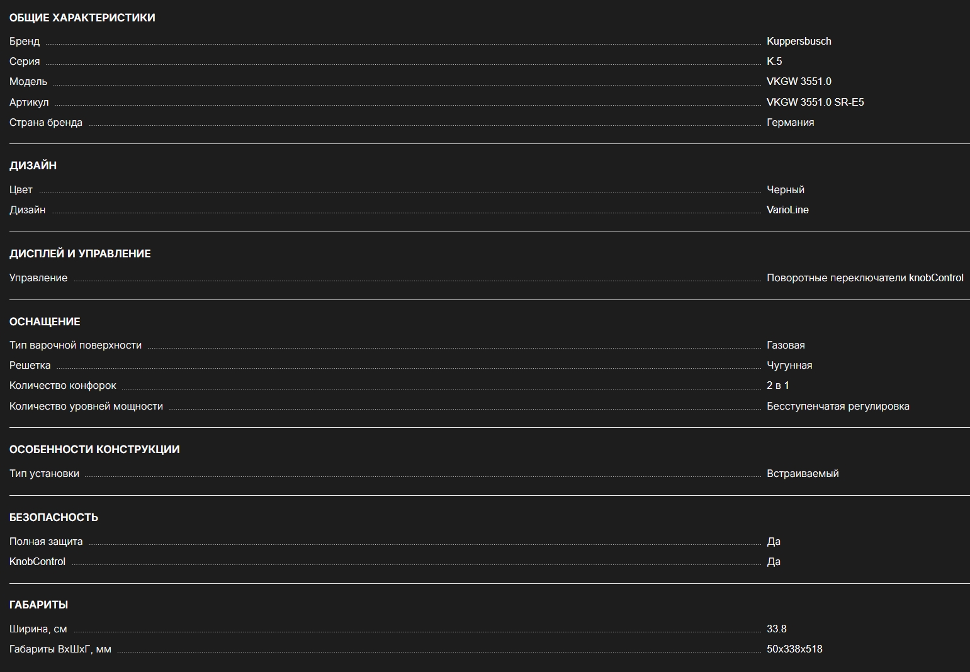
Task: Click the burner count value '2 в 1'
Action: click(x=778, y=386)
